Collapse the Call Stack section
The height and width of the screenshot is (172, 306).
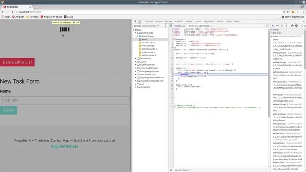click(x=272, y=33)
